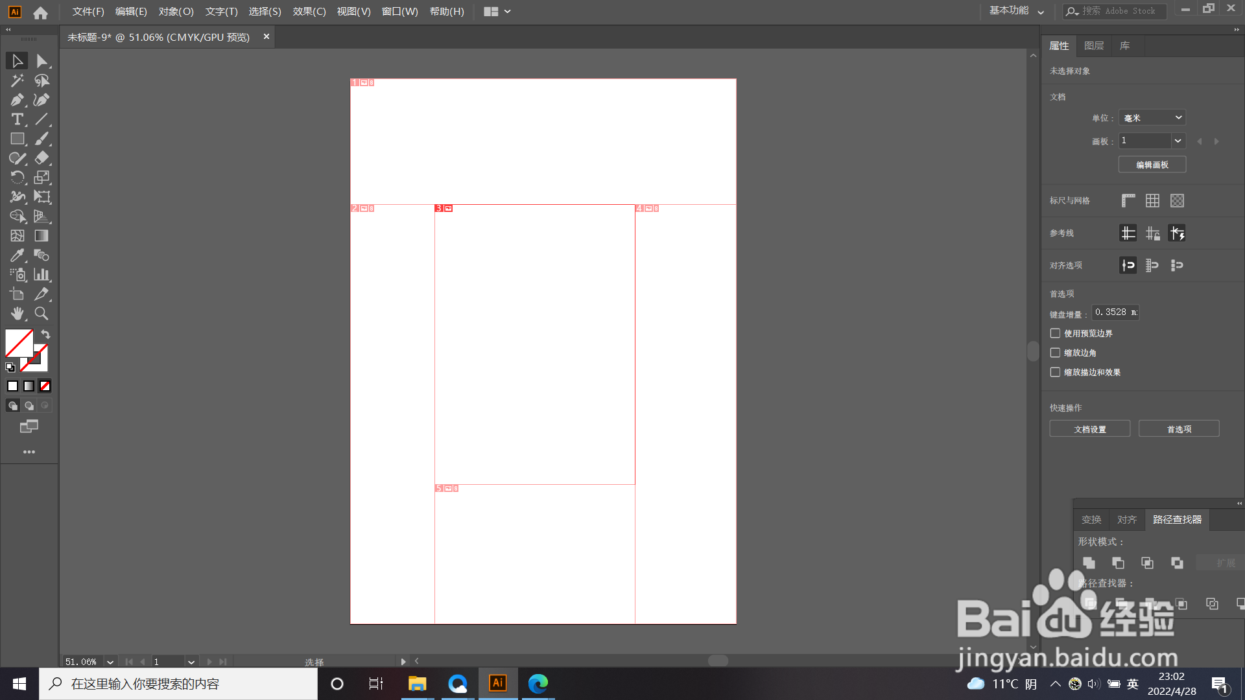
Task: Select the Scale tool
Action: pyautogui.click(x=42, y=178)
